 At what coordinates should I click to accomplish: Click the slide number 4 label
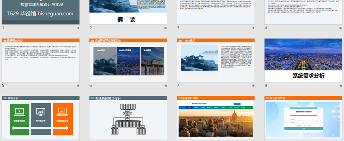[x=266, y=28]
